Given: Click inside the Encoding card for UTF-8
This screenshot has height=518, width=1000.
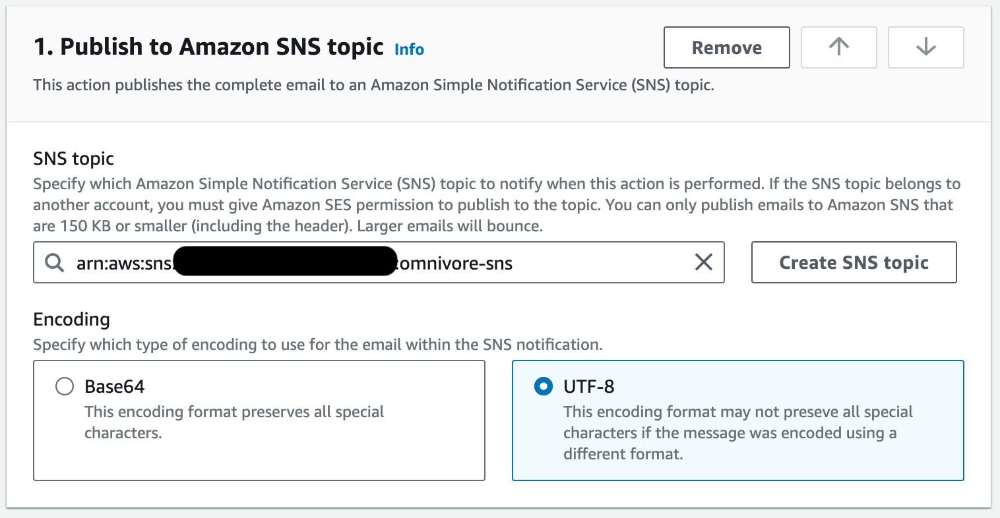Looking at the screenshot, I should tap(737, 420).
